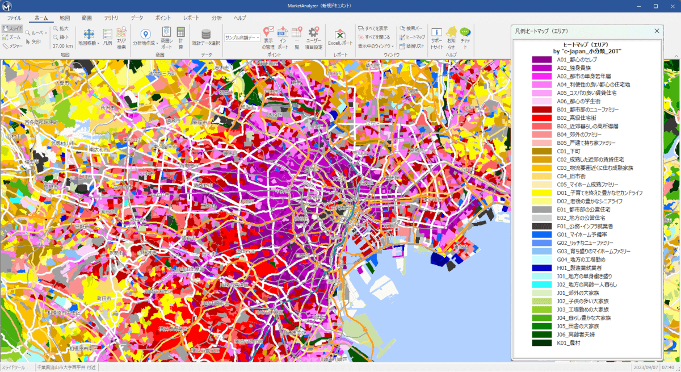Open 商圏レポート trade area report
Viewport: 681px width, 372px height.
click(167, 38)
